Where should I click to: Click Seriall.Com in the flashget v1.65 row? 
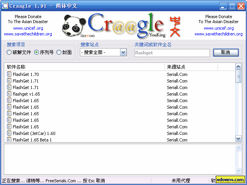pos(177,94)
